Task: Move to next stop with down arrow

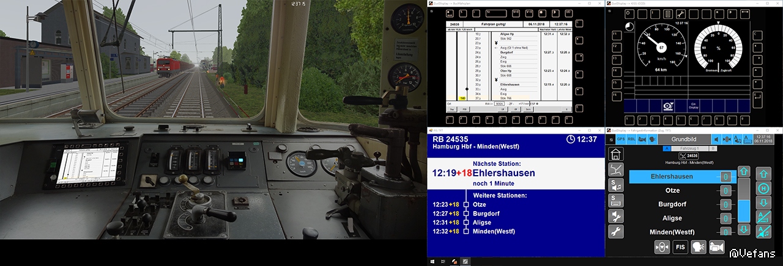Action: click(763, 203)
